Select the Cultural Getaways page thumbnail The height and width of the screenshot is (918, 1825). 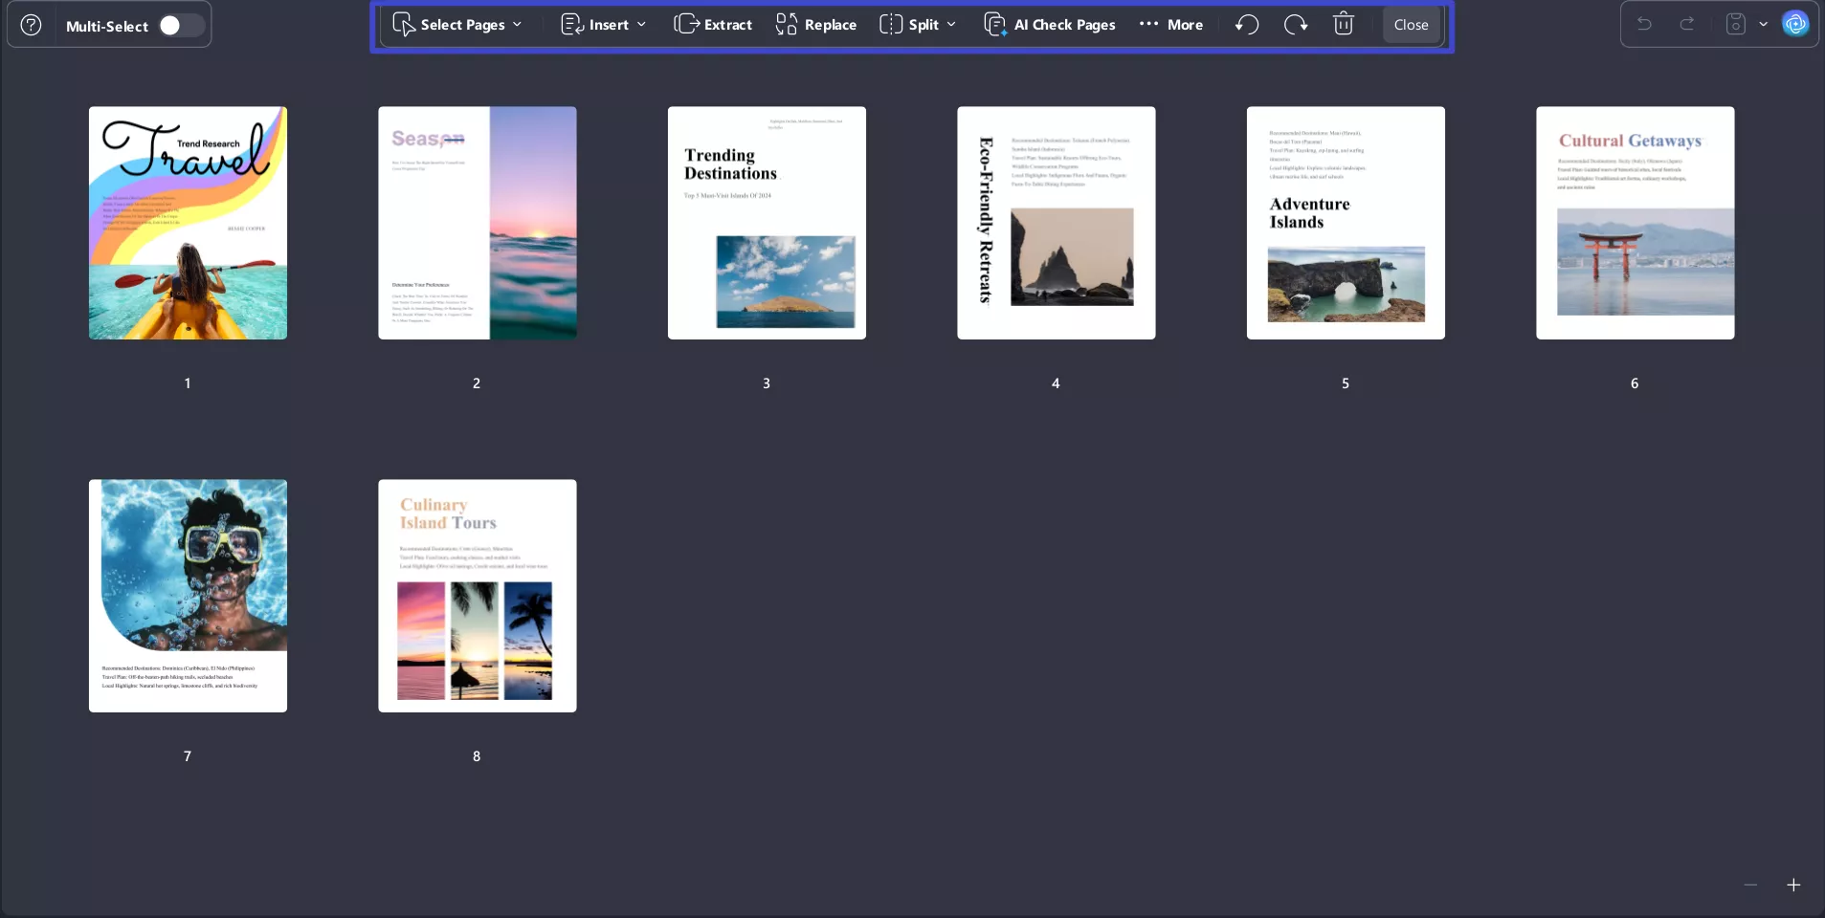(x=1636, y=223)
